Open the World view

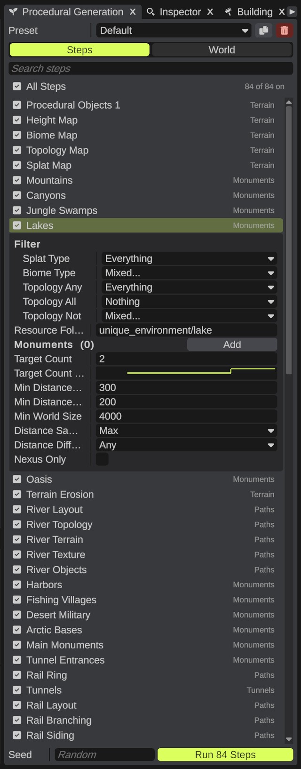point(222,50)
